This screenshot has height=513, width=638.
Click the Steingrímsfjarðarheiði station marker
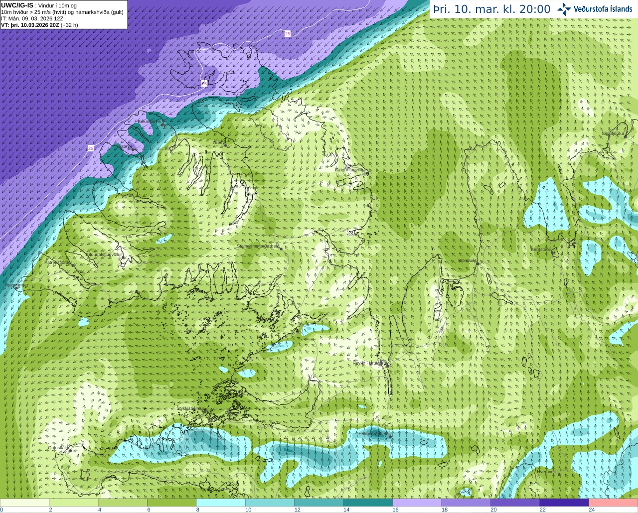281,250
